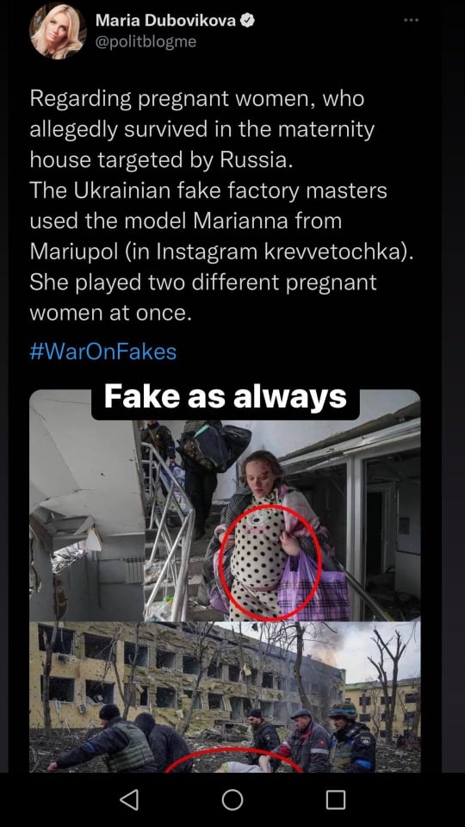
Task: Click the display name Maria Dubovikova
Action: (x=166, y=21)
